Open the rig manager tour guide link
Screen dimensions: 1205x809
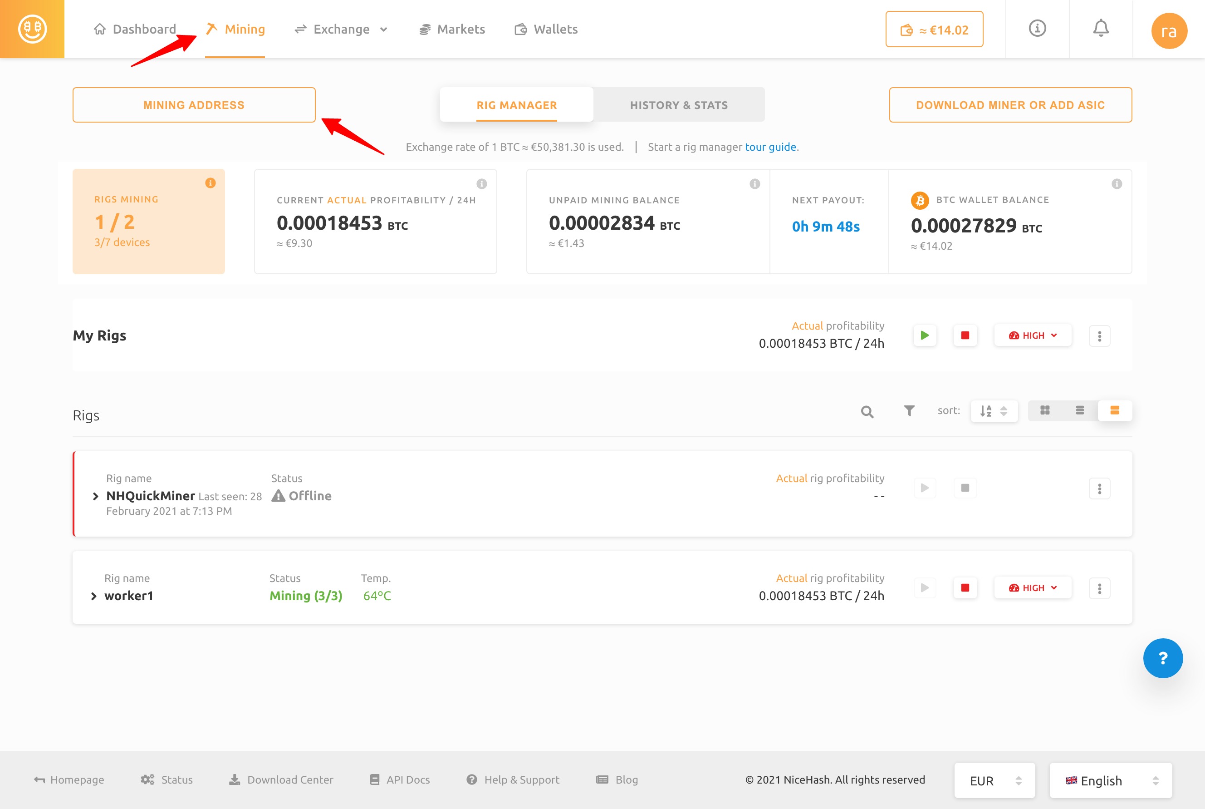pyautogui.click(x=770, y=147)
